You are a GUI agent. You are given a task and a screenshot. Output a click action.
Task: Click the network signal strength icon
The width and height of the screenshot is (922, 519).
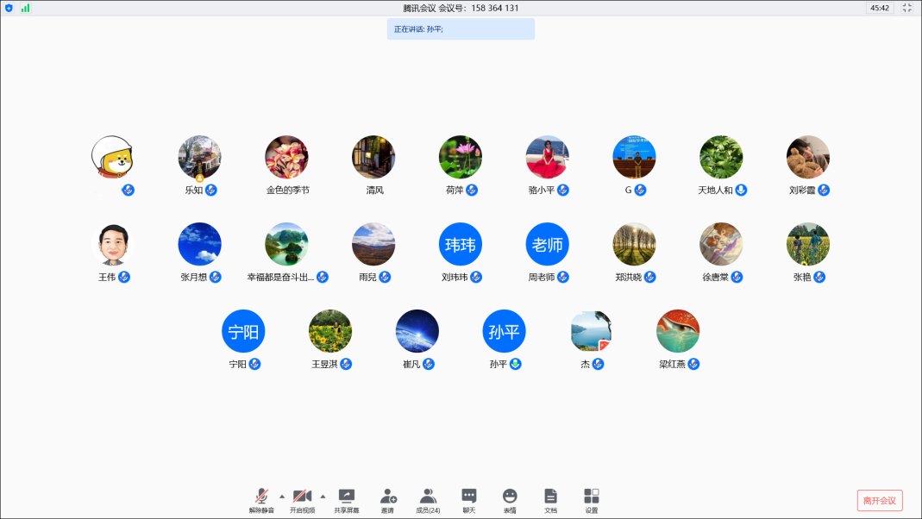pyautogui.click(x=25, y=8)
